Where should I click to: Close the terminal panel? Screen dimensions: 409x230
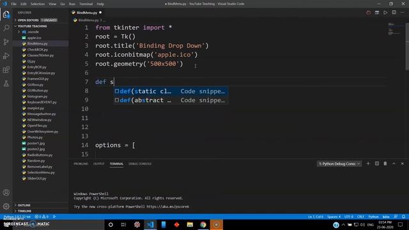point(402,164)
